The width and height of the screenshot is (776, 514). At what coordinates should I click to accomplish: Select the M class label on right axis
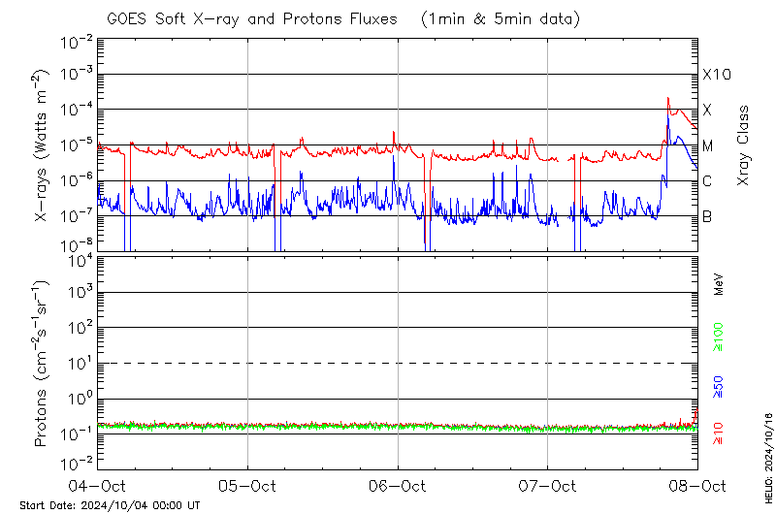click(708, 146)
